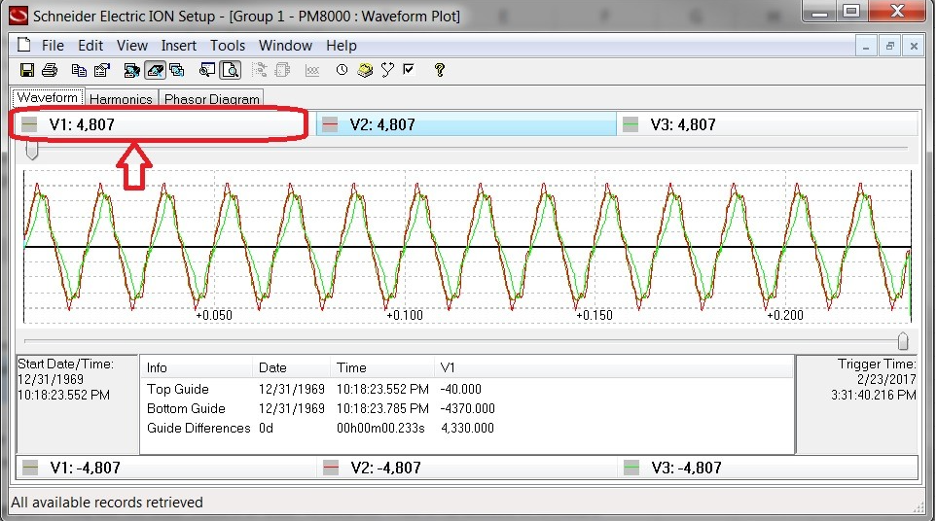
Task: Open the Properties toolbar icon
Action: point(103,70)
